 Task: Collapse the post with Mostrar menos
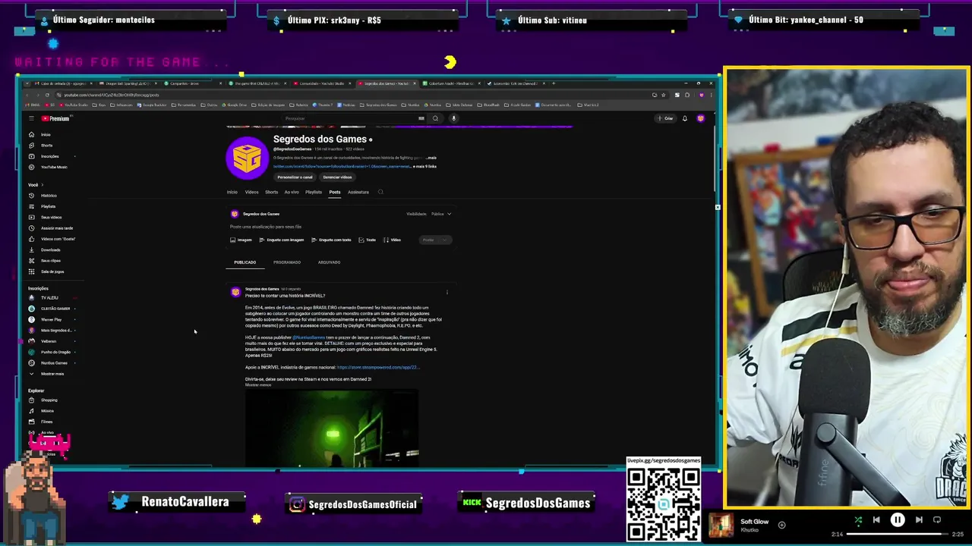(258, 385)
